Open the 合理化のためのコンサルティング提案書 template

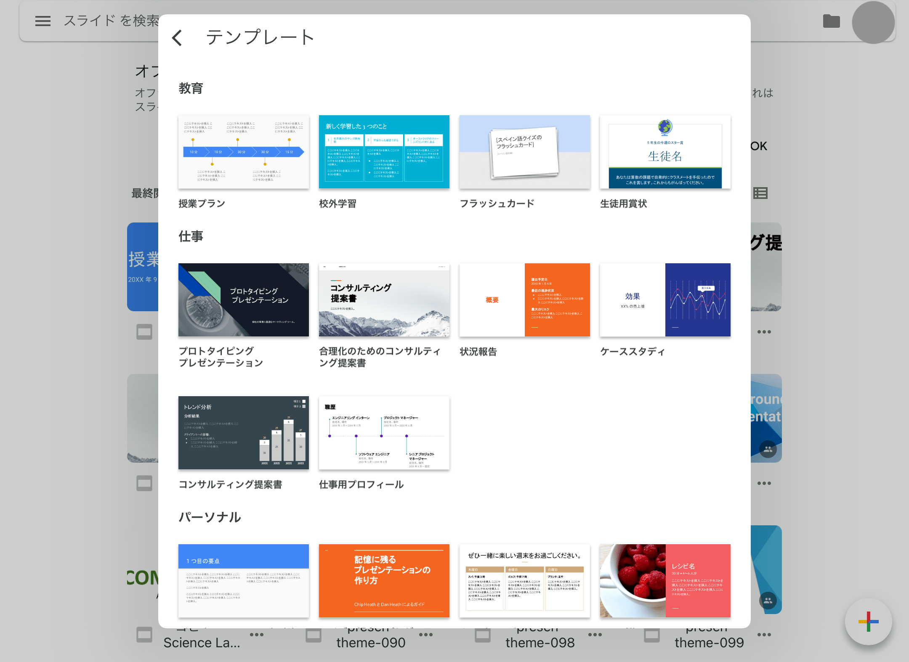(x=384, y=300)
